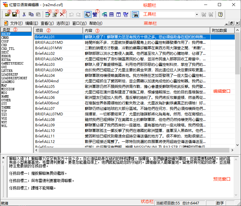Open the 编辑(E) menu
This screenshot has height=206, width=241.
tap(31, 23)
